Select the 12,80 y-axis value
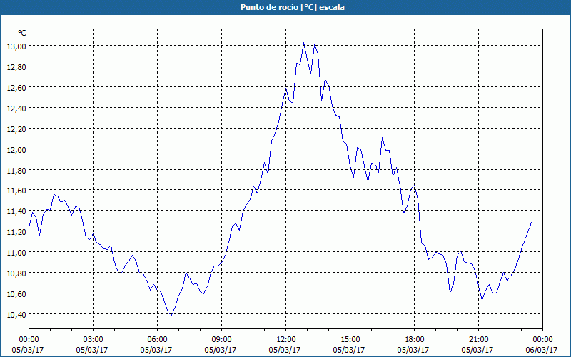Viewport: 571px width, 357px height. [16, 66]
